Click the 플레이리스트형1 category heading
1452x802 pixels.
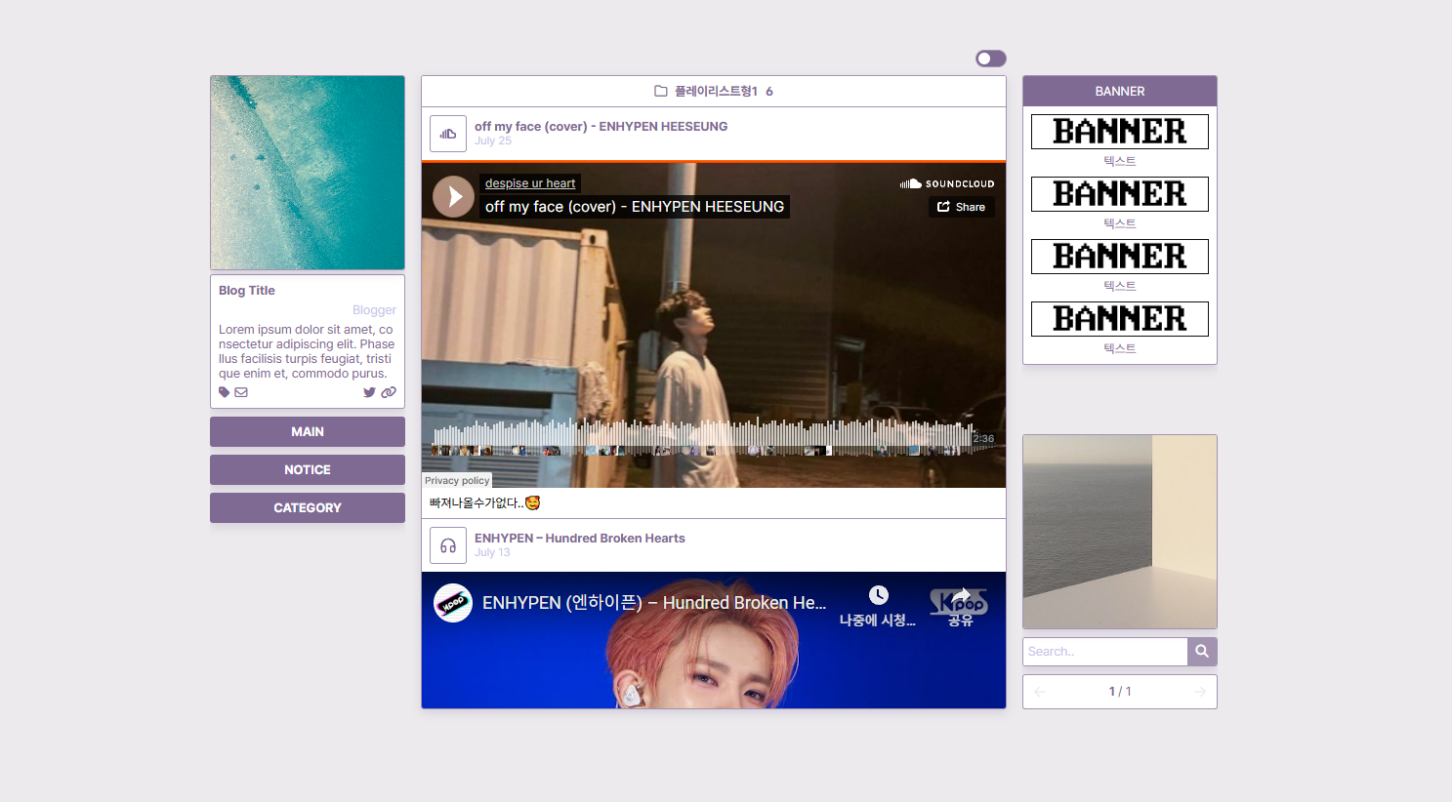pyautogui.click(x=717, y=91)
